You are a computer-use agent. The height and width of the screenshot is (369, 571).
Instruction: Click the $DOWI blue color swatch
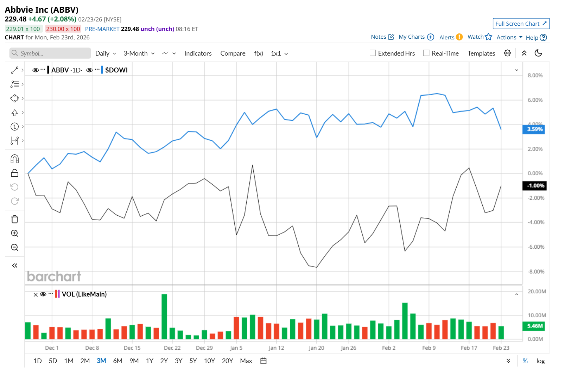pos(102,70)
